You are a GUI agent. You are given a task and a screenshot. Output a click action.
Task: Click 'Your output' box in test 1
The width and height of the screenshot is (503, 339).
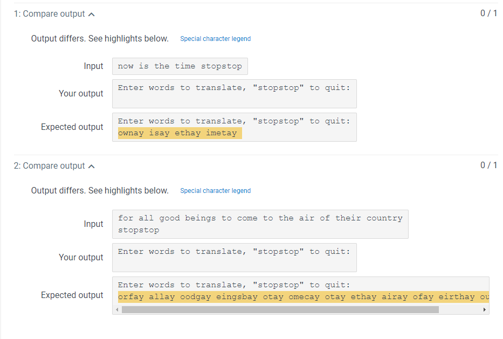234,93
